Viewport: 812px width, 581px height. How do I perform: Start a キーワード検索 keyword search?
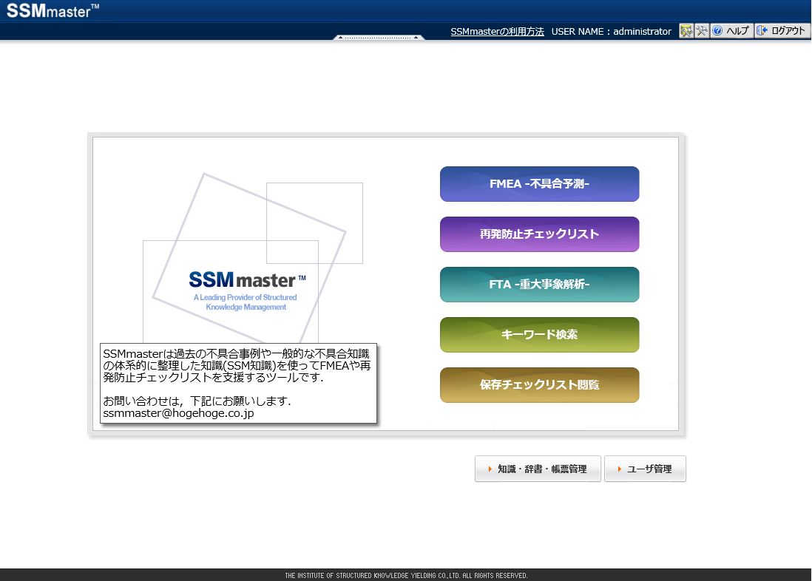pos(539,334)
